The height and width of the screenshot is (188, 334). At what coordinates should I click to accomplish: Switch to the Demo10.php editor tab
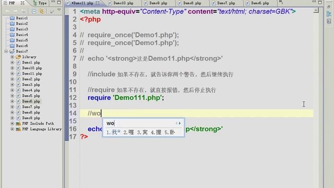[121, 3]
